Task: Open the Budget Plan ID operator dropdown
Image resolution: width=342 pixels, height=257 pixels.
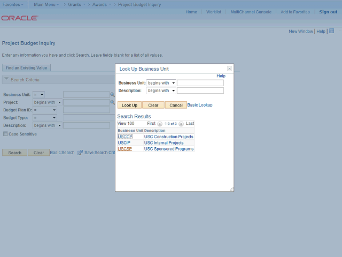Action: click(x=44, y=110)
